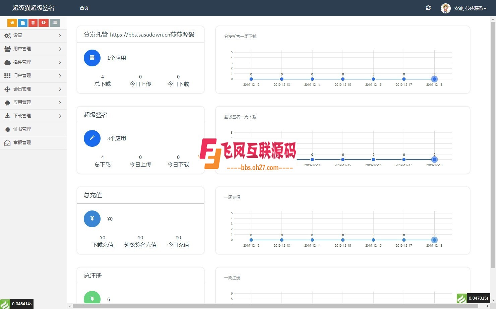
Task: Expand the 门户管理 menu chevron
Action: coord(60,76)
